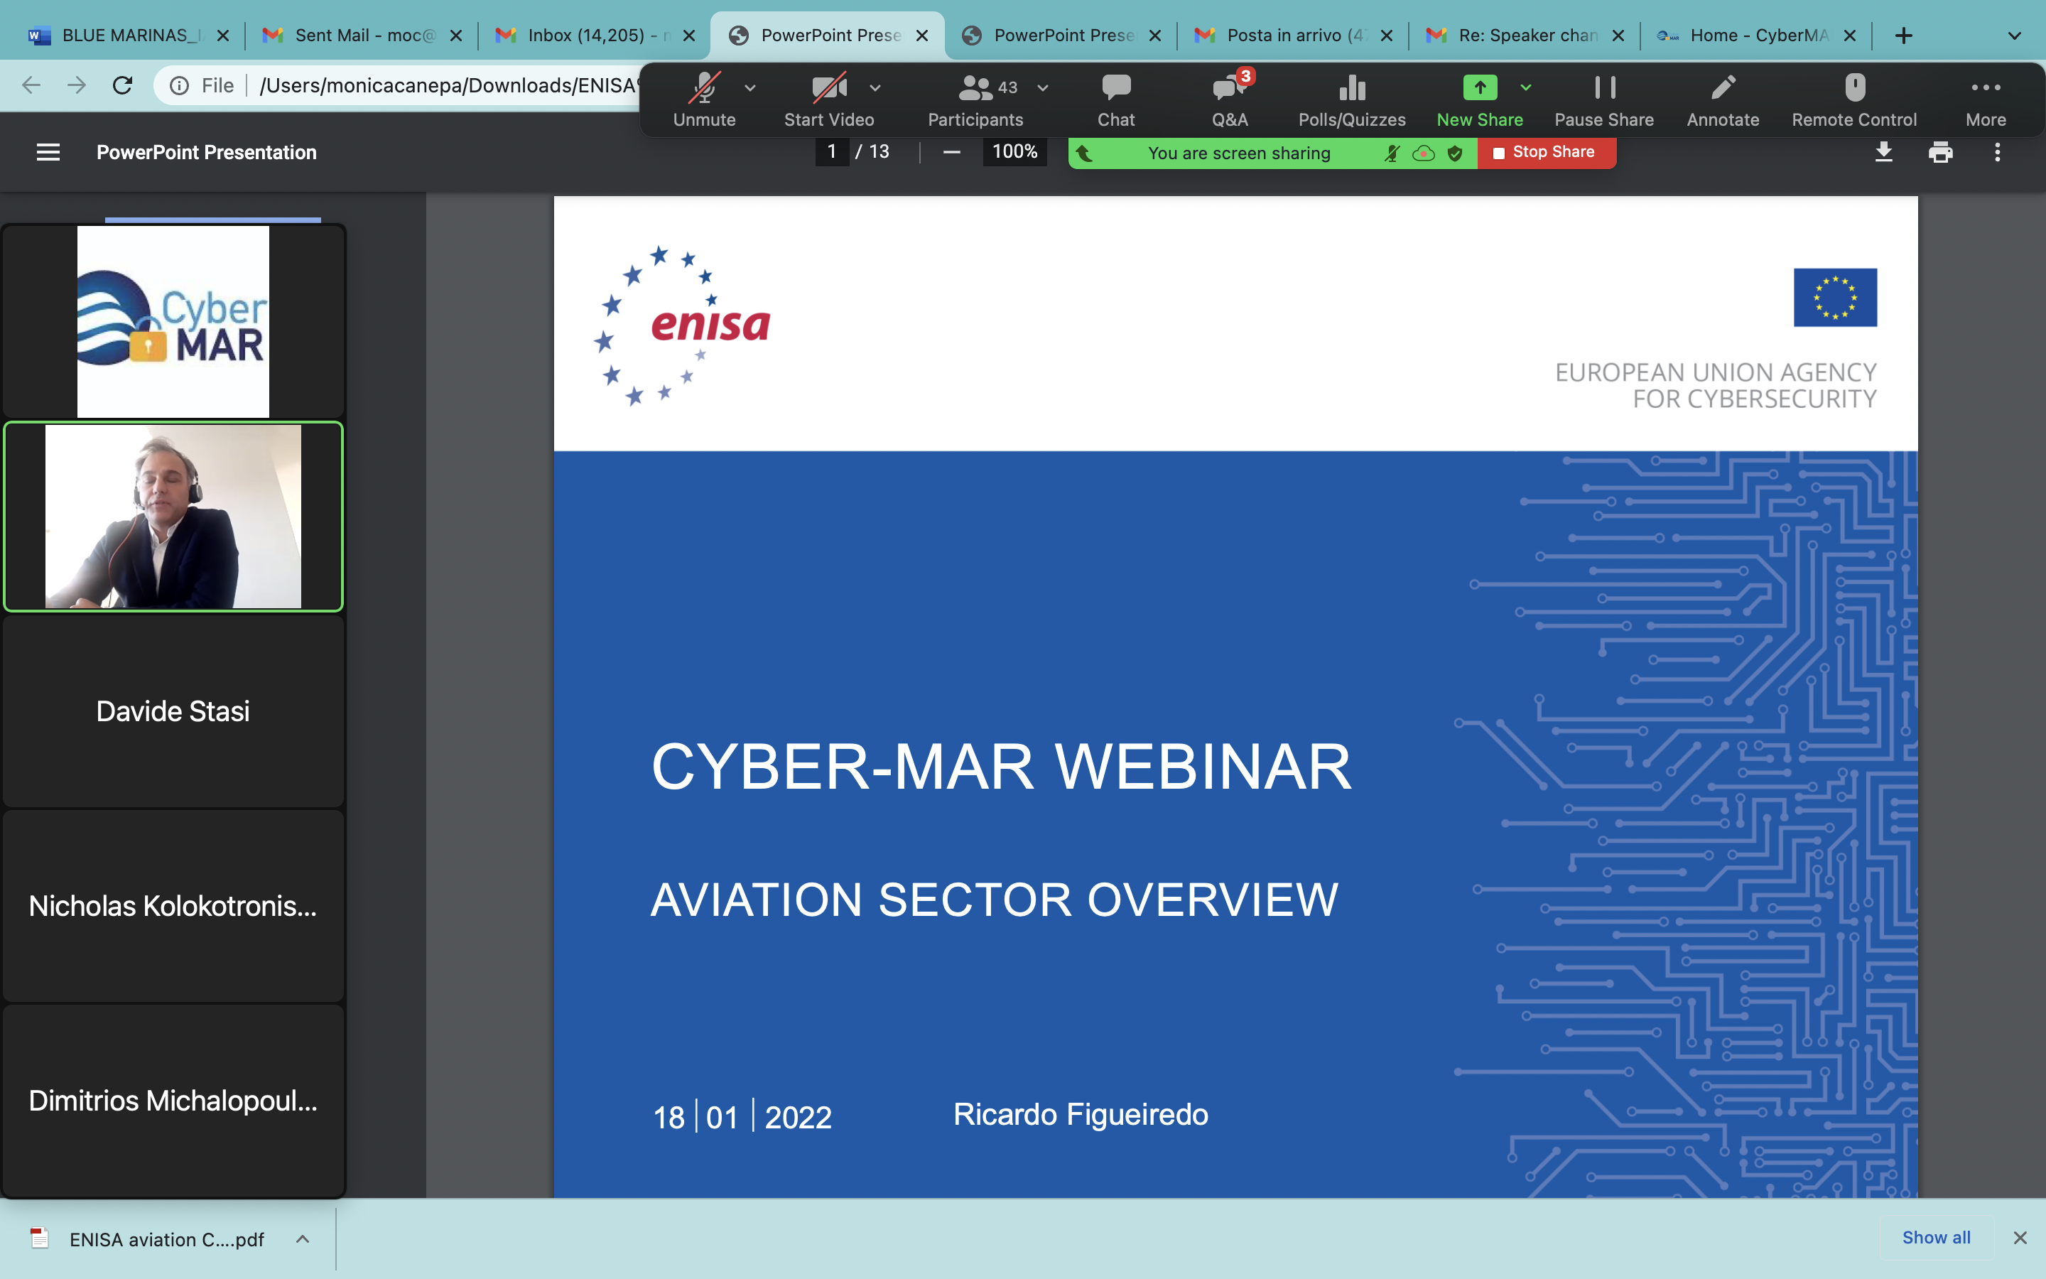
Task: Close the Sent Mail tab
Action: pos(455,36)
